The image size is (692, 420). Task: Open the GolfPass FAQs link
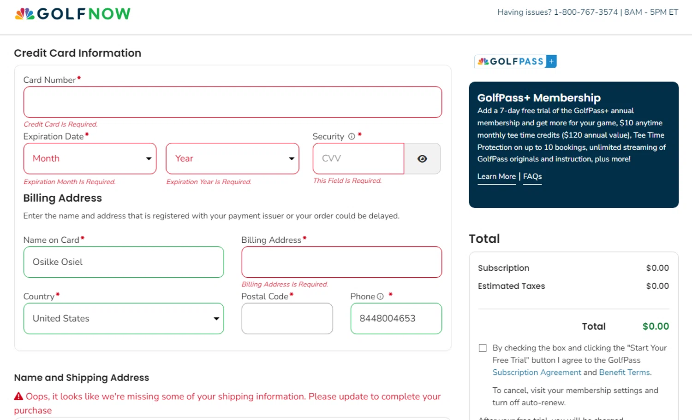pos(532,176)
